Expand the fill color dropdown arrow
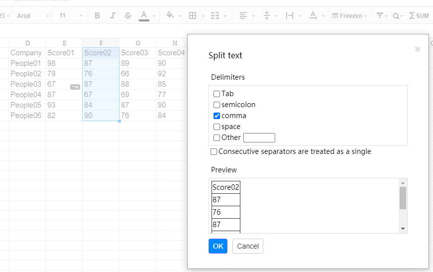Screen dimensions: 433x272 coord(180,16)
